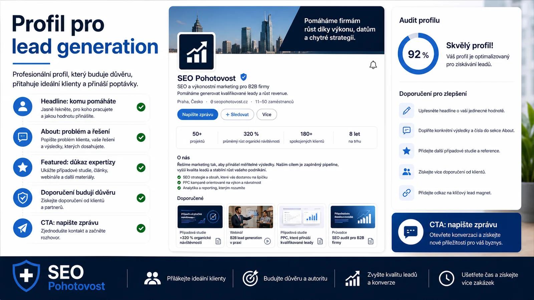Click the Získejte více doporučení od klientů text
This screenshot has height=300, width=534.
click(452, 172)
